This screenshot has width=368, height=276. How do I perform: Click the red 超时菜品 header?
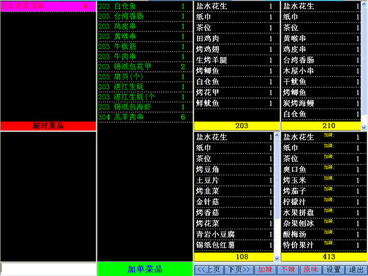pos(48,126)
